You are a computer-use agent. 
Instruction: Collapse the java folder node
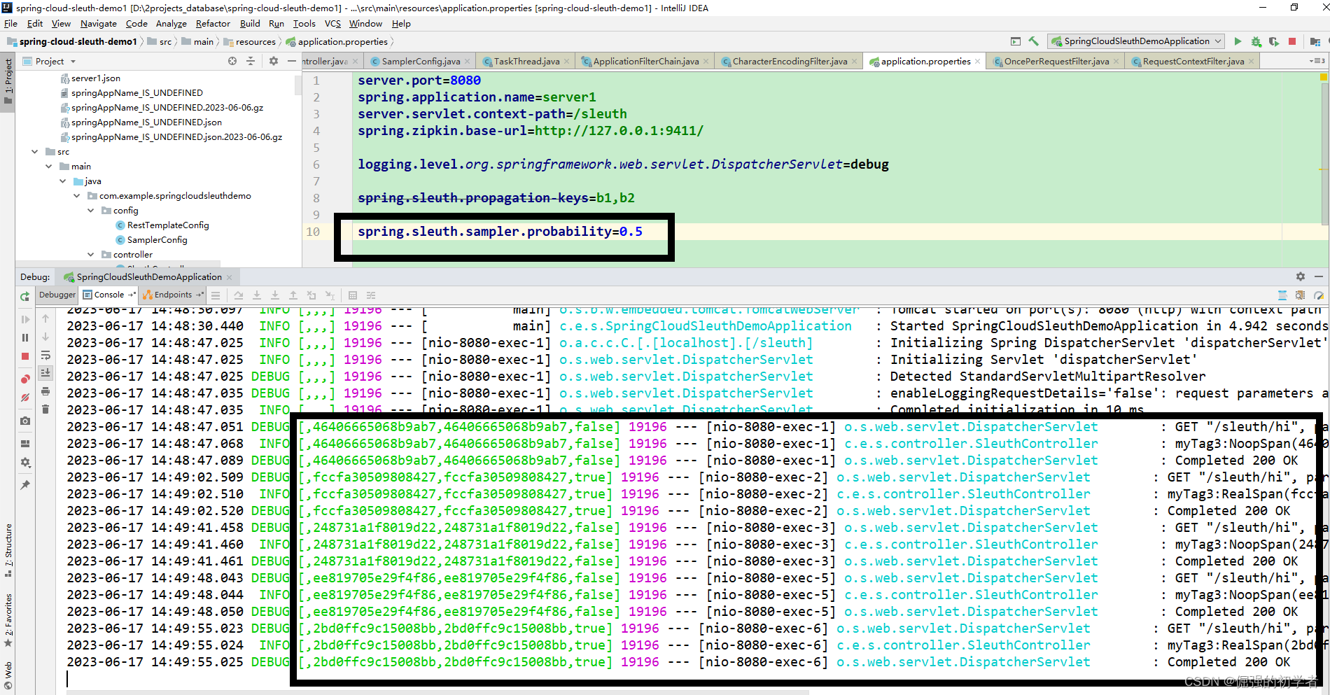63,181
